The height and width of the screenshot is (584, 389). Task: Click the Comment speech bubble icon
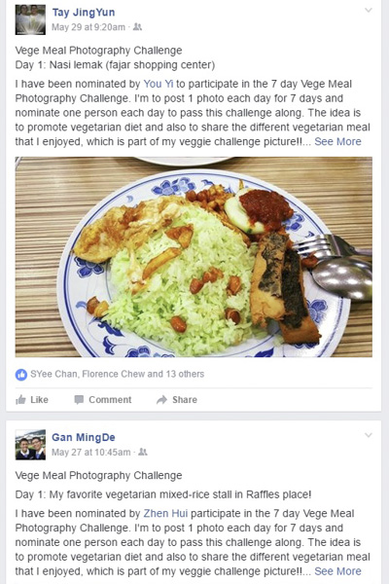(79, 400)
